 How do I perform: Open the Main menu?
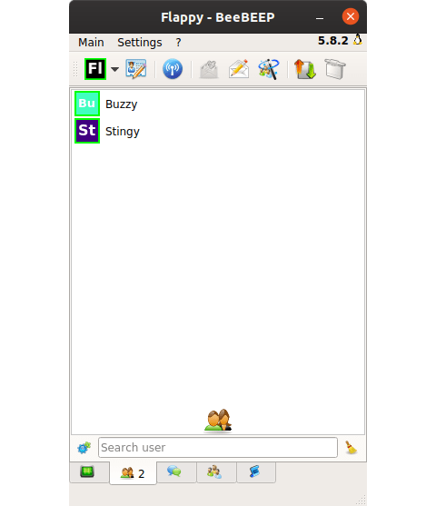pyautogui.click(x=91, y=43)
